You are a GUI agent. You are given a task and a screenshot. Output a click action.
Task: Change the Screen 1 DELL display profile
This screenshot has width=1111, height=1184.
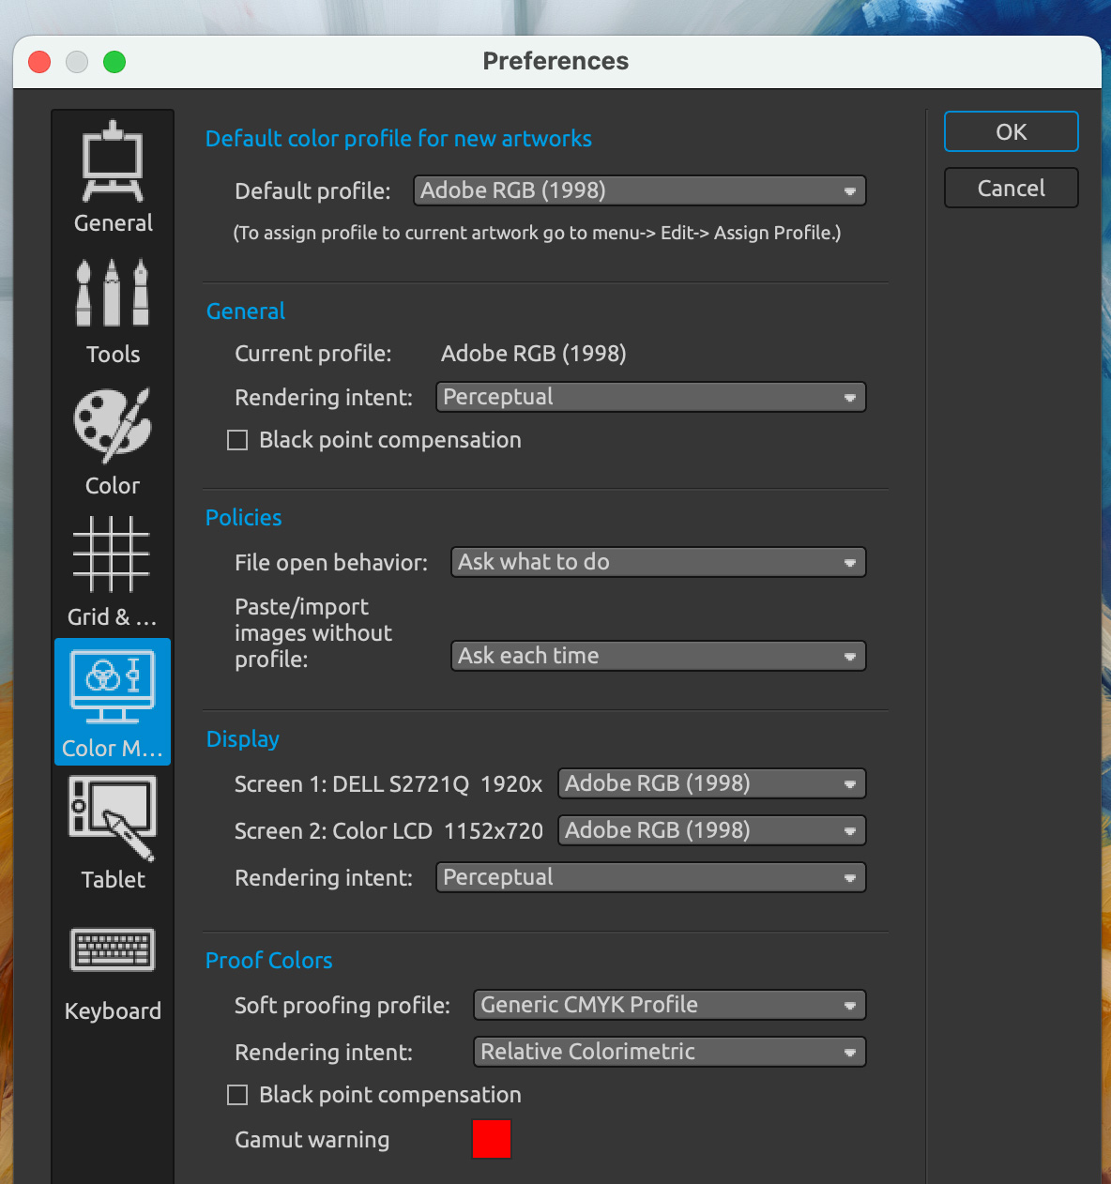711,783
